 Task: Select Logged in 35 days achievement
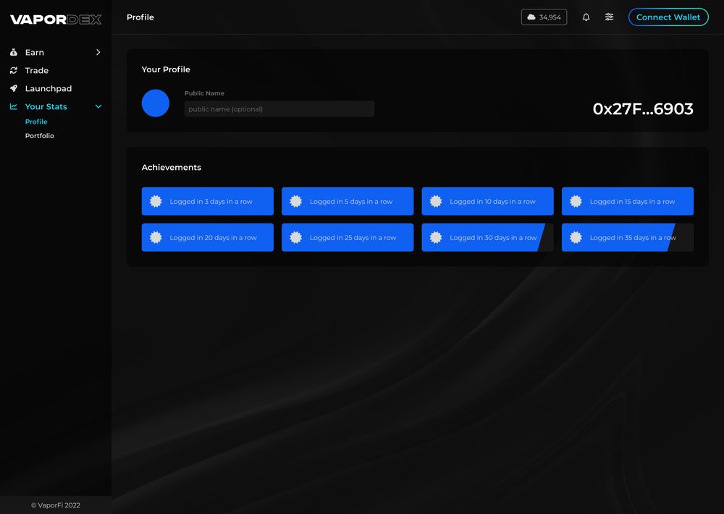tap(627, 238)
